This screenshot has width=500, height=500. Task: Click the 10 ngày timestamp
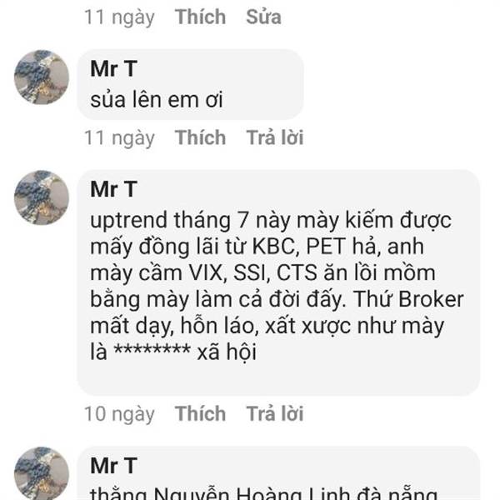pyautogui.click(x=119, y=414)
